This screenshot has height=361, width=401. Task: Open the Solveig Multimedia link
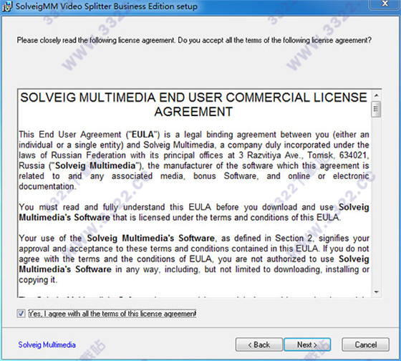point(47,345)
